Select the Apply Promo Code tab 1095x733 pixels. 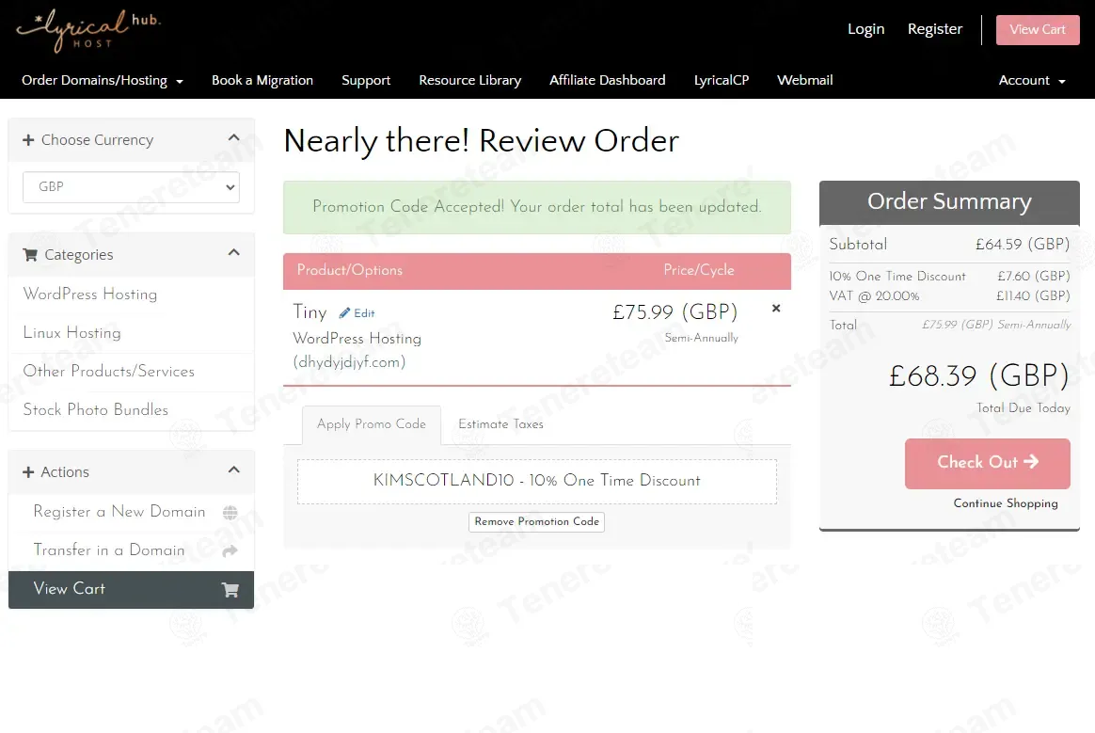372,425
